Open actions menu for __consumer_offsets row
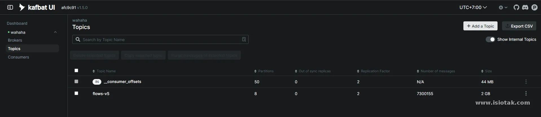 click(x=526, y=82)
